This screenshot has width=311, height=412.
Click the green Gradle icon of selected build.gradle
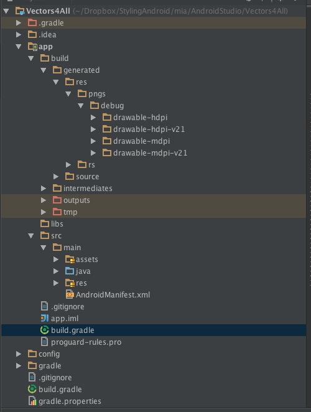[45, 330]
